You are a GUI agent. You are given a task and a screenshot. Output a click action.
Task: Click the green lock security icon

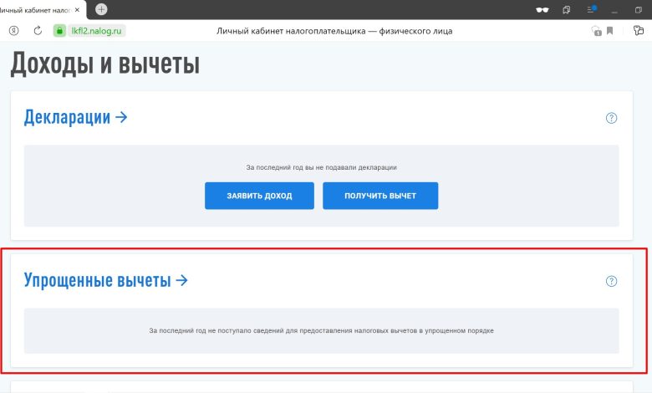[x=59, y=31]
